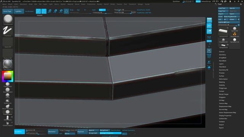Click Copy Tool button

click(x=223, y=11)
